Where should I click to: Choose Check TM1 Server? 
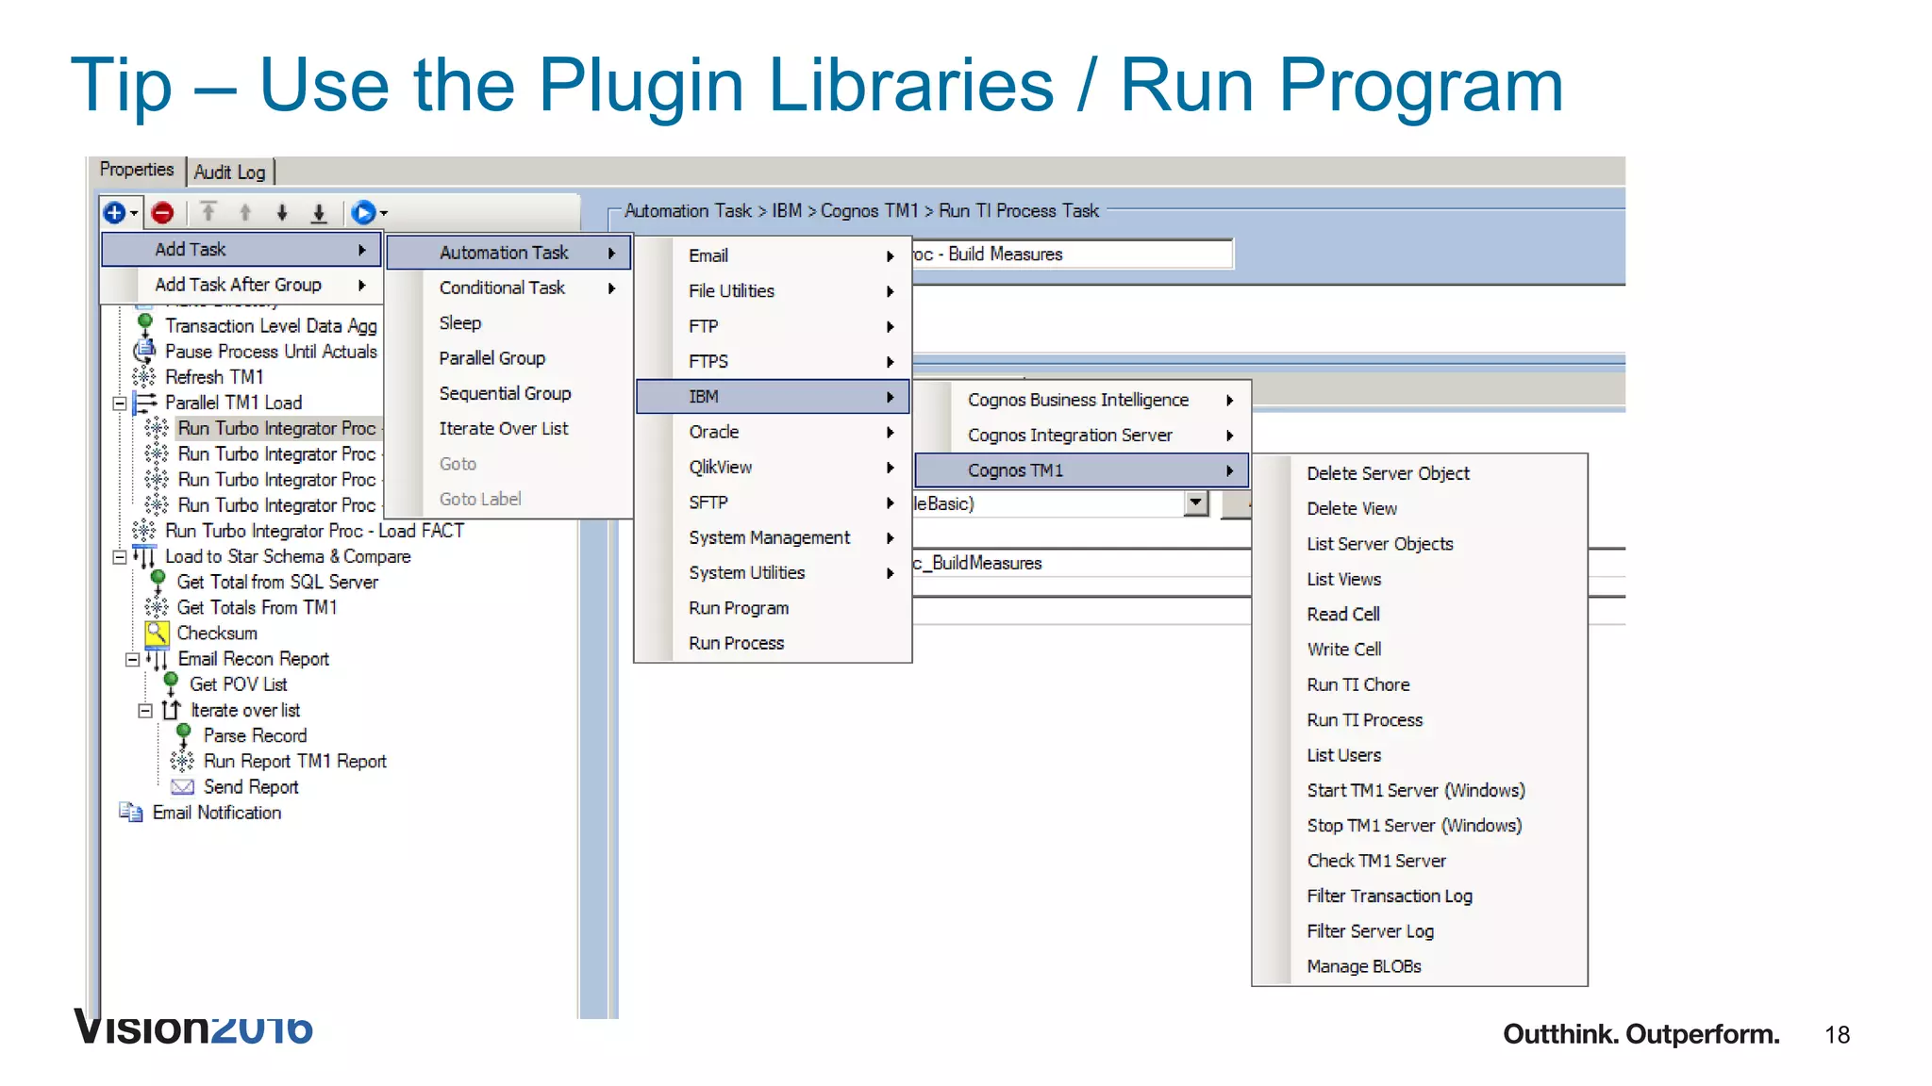[1420, 861]
